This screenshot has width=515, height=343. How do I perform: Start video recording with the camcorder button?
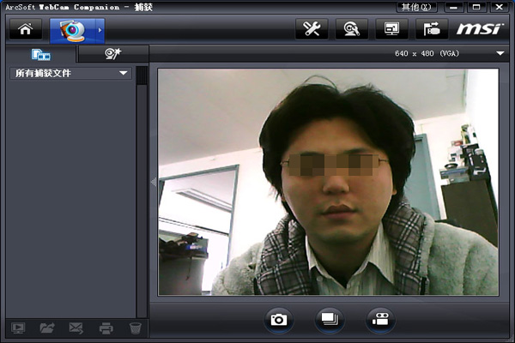click(x=380, y=319)
